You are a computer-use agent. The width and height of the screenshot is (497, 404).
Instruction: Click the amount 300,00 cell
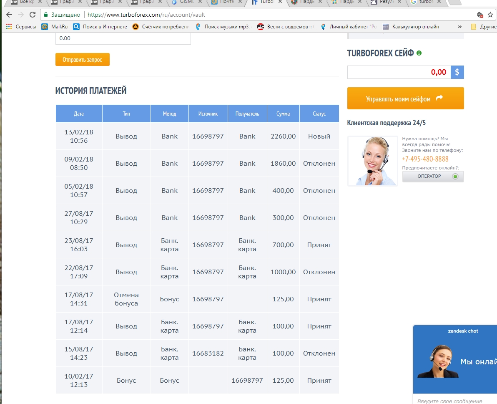click(283, 218)
